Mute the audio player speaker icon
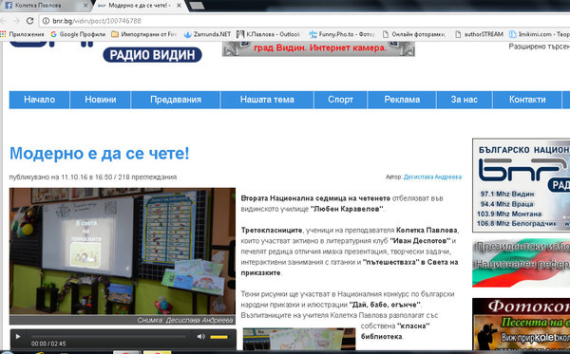Image resolution: width=570 pixels, height=354 pixels. [201, 337]
